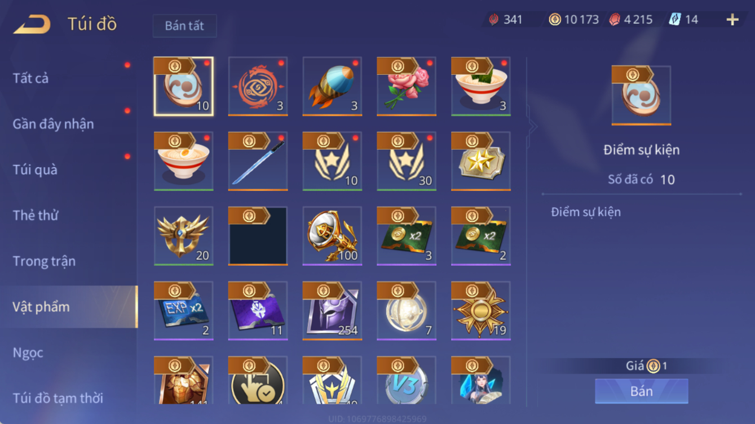Image resolution: width=755 pixels, height=424 pixels.
Task: Select the gold star ticket item
Action: click(481, 161)
